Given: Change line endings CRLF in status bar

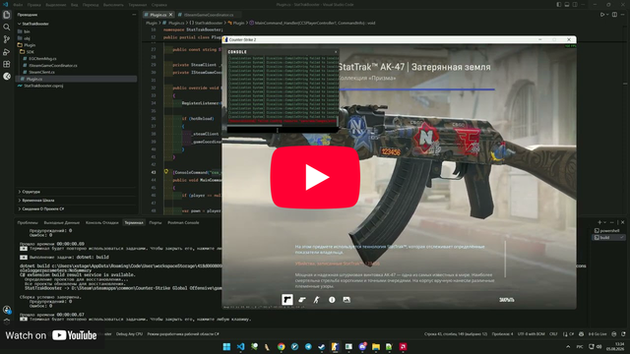Looking at the screenshot, I should (x=553, y=334).
